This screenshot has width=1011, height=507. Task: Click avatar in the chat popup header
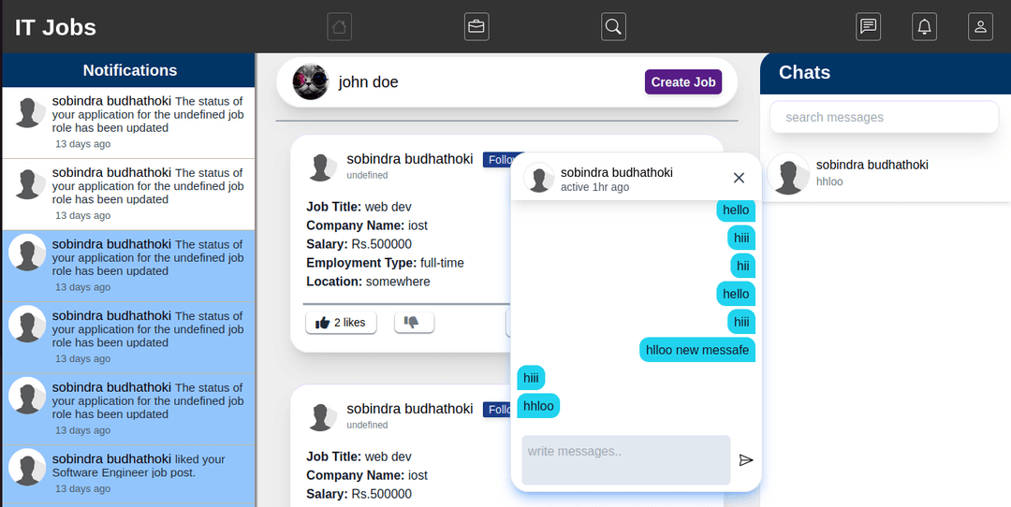pos(539,178)
